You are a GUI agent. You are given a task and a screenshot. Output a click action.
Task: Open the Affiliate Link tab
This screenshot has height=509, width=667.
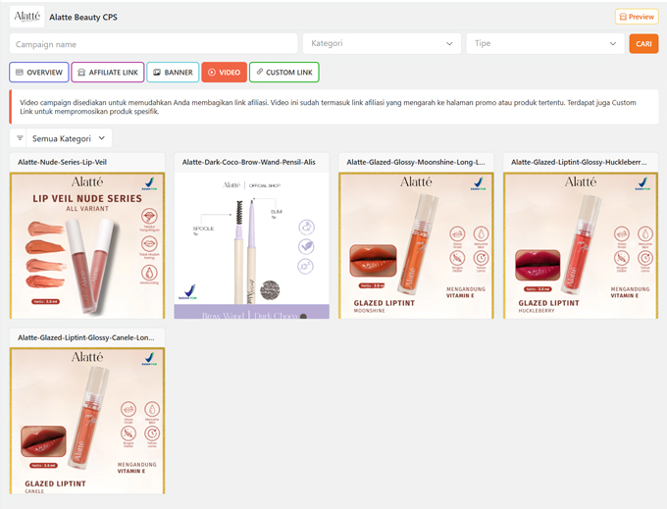pos(108,73)
